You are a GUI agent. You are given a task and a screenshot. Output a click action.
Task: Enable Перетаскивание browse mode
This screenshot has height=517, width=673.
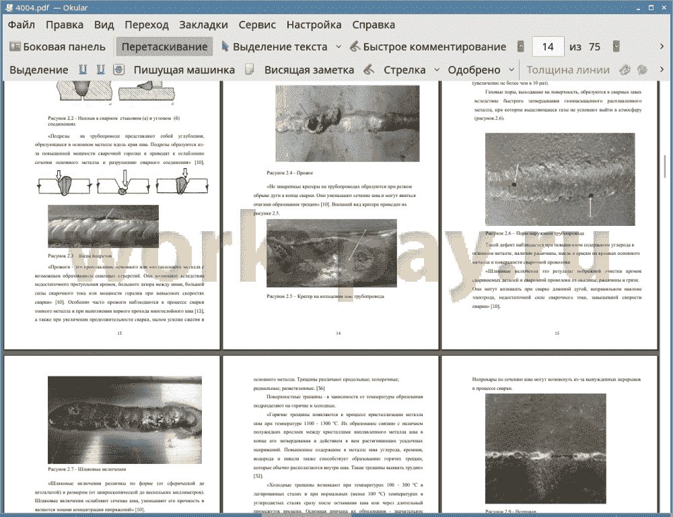coord(164,47)
